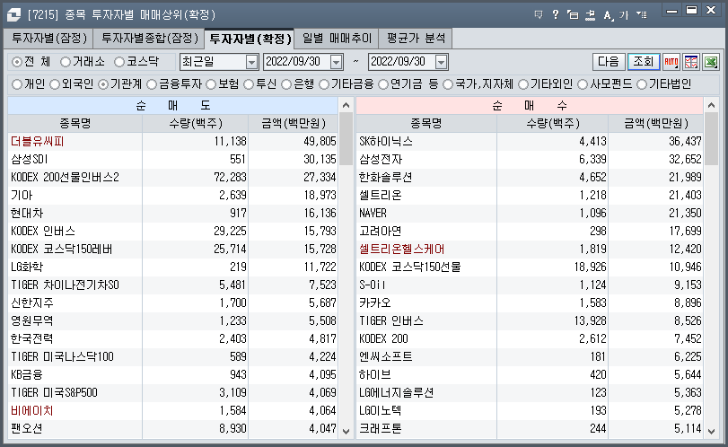Image resolution: width=728 pixels, height=447 pixels.
Task: Choose the 투신 radio button
Action: [x=249, y=84]
